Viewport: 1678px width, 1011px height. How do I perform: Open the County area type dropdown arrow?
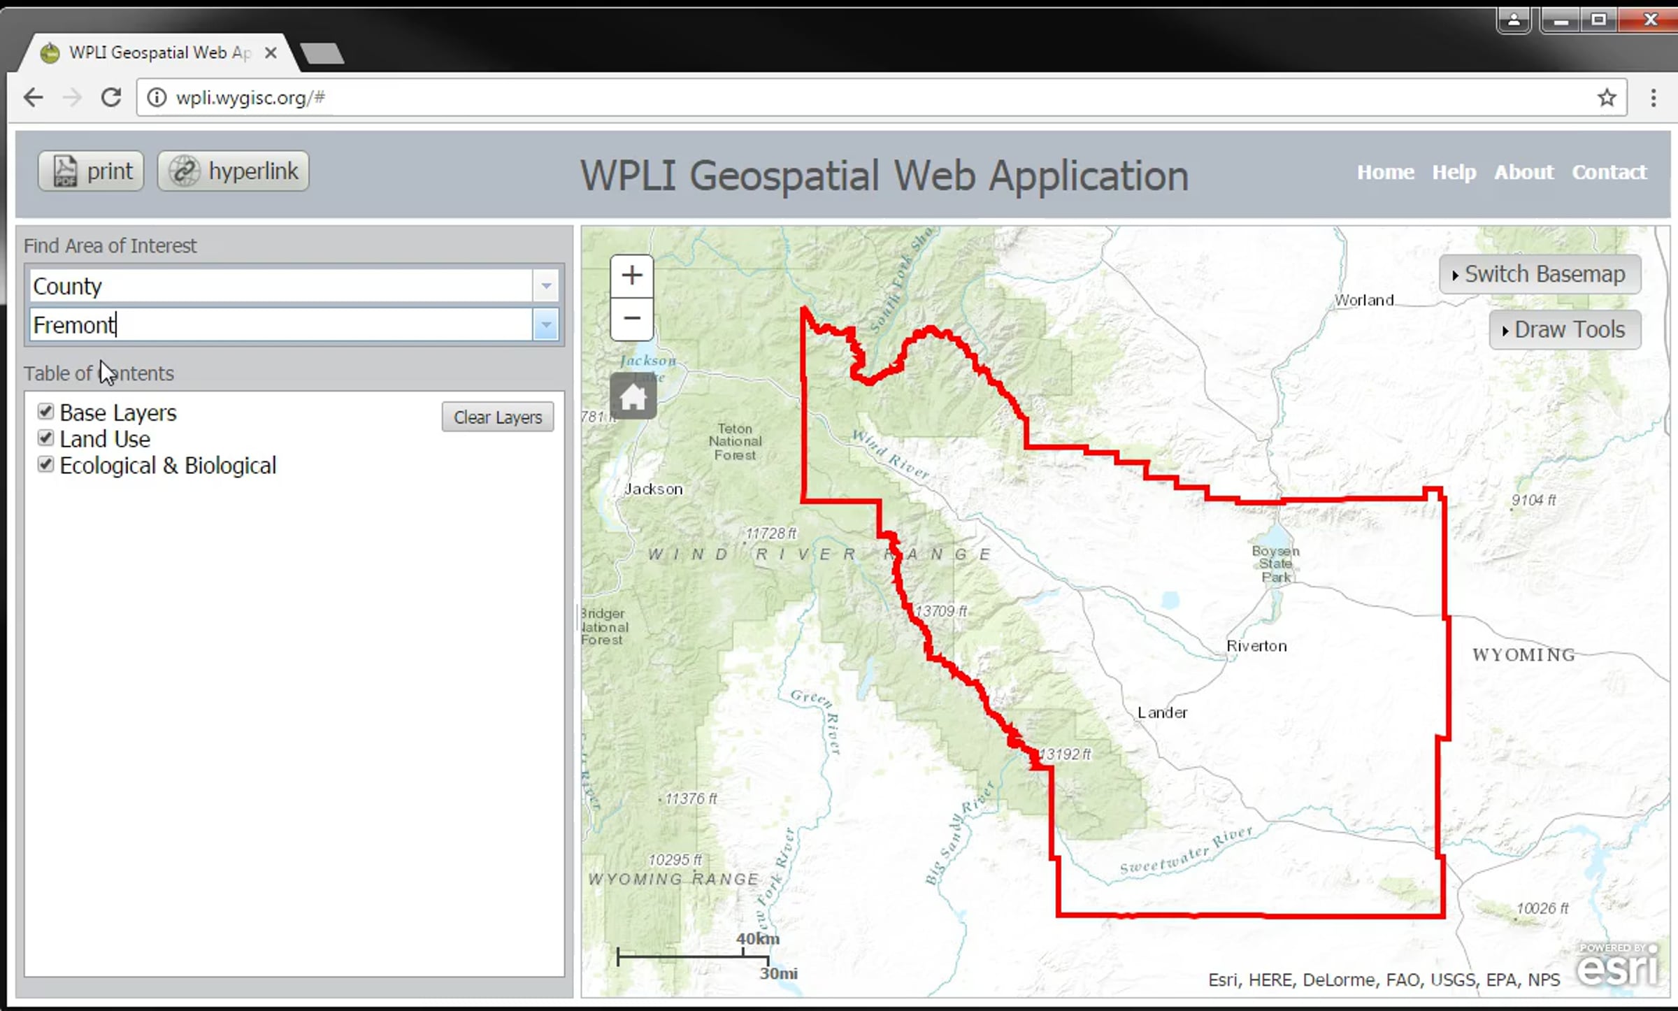[x=545, y=285]
